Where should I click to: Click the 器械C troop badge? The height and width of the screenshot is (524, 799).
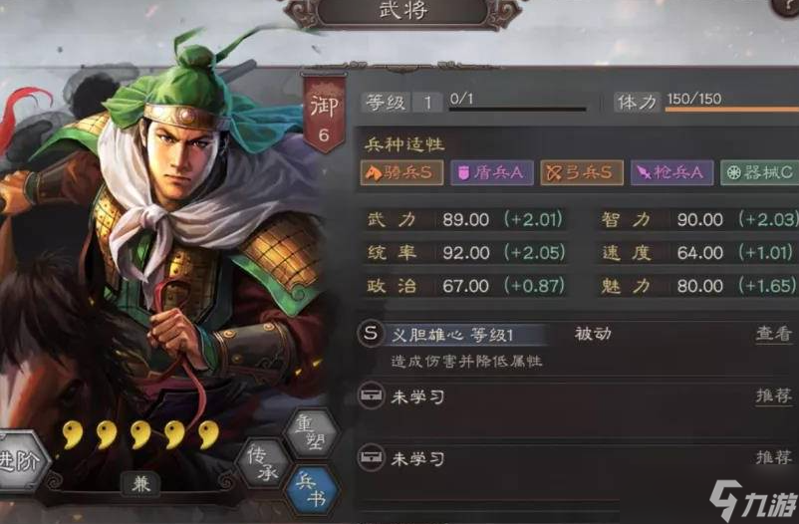point(760,172)
